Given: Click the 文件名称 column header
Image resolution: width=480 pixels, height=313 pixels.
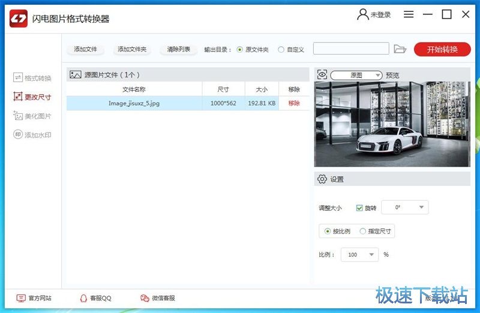Looking at the screenshot, I should [x=134, y=89].
